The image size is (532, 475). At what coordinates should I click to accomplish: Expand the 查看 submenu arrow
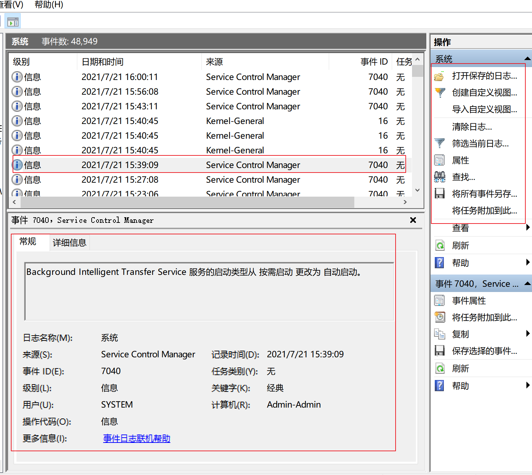click(527, 228)
